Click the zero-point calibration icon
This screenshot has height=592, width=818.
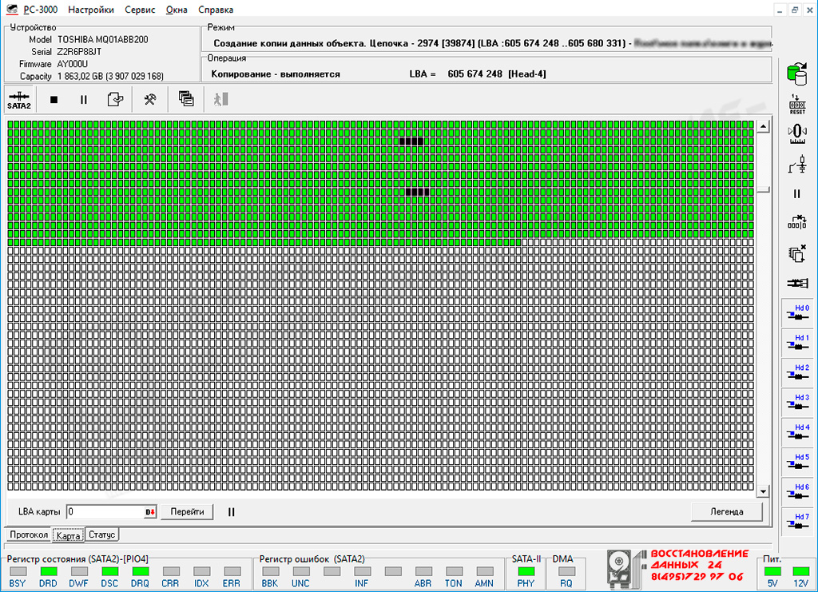[797, 133]
